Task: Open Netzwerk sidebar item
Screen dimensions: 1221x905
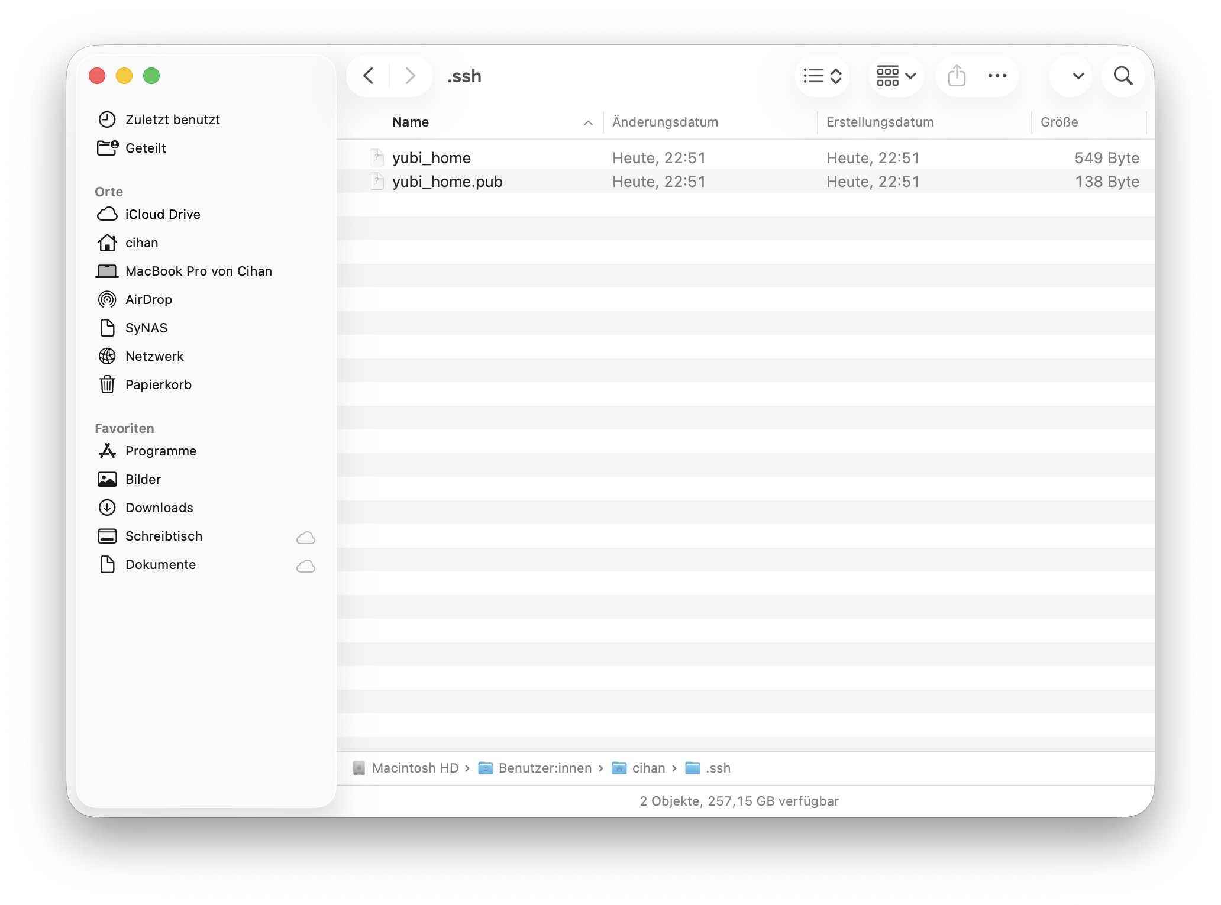Action: coord(154,357)
